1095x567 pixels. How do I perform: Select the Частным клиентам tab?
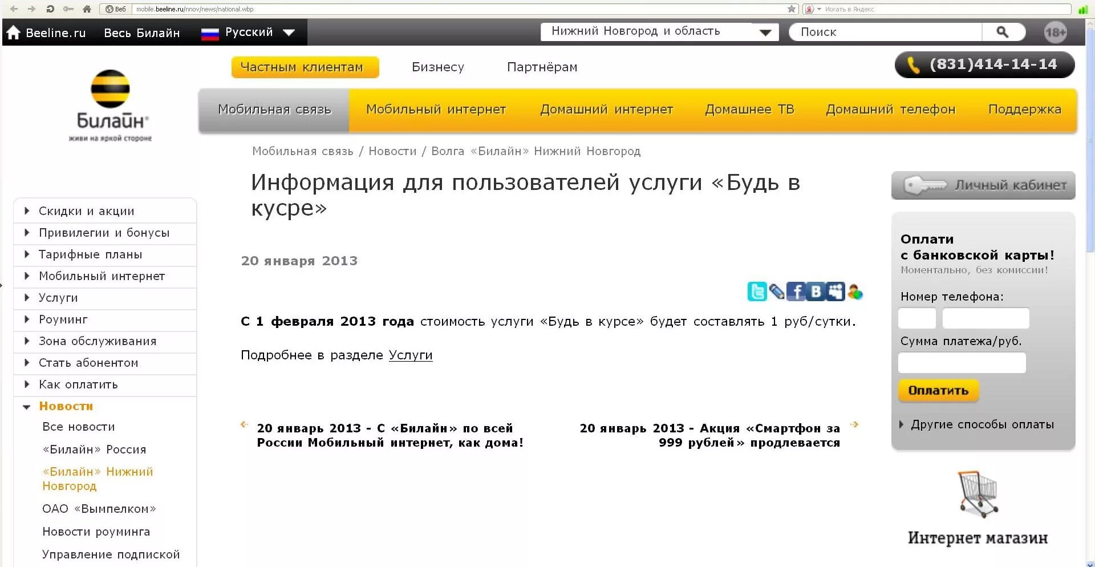point(305,67)
